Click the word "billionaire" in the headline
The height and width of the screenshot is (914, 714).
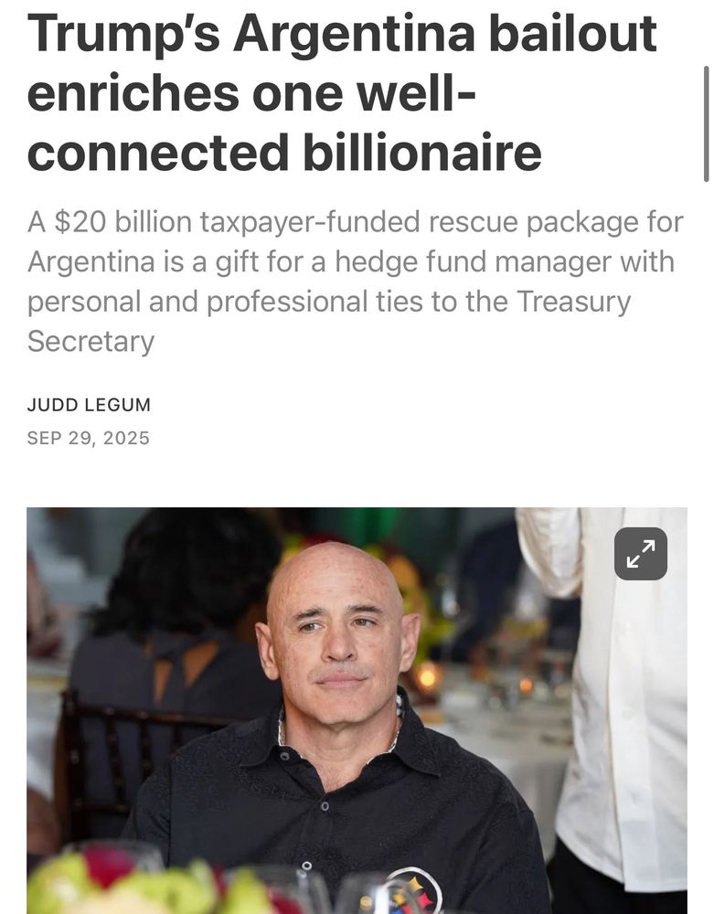[x=422, y=152]
